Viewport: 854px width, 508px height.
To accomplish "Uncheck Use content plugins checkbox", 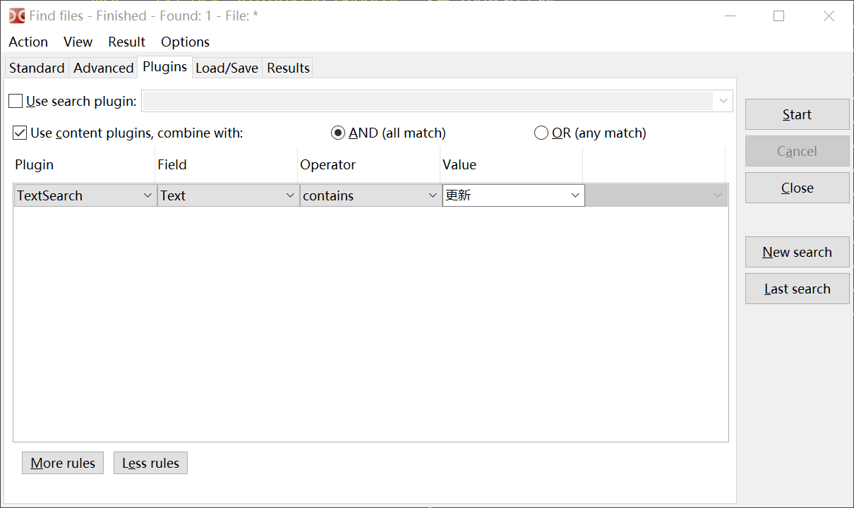I will tap(20, 133).
